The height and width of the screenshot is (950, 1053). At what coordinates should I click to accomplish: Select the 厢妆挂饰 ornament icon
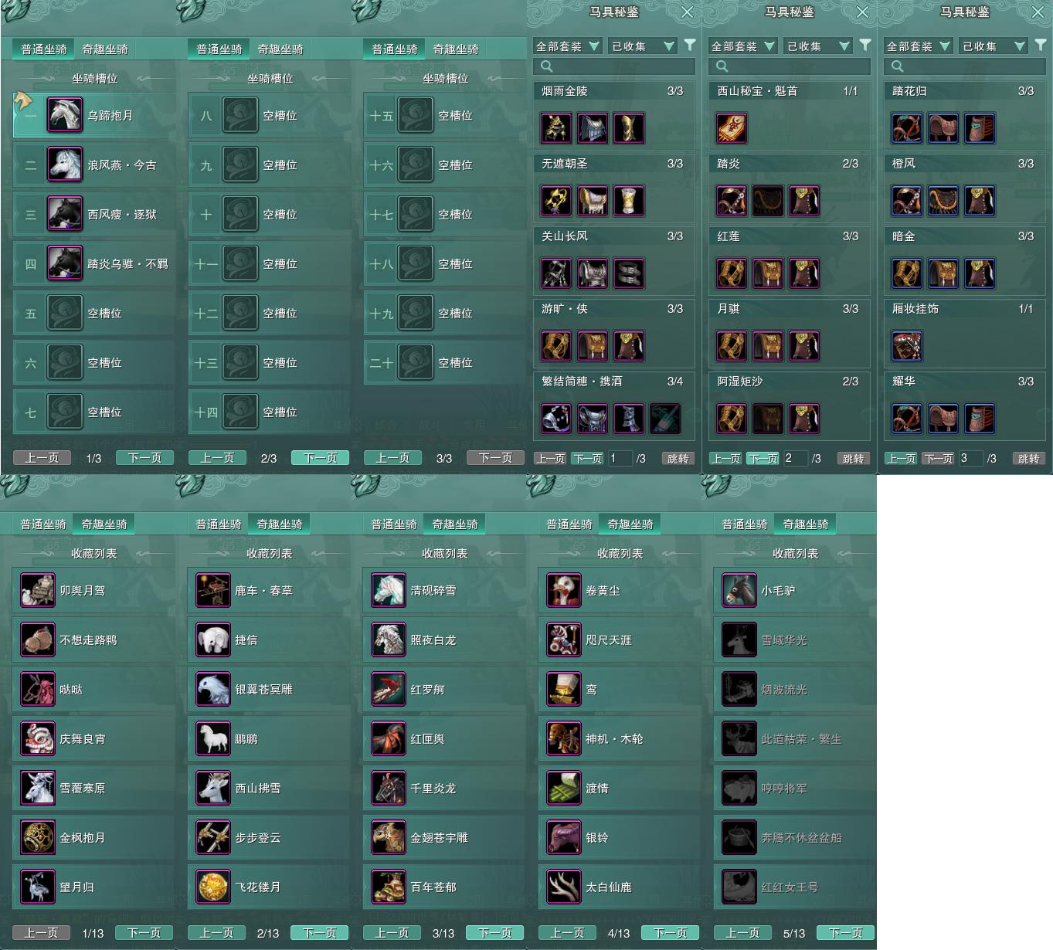(907, 346)
